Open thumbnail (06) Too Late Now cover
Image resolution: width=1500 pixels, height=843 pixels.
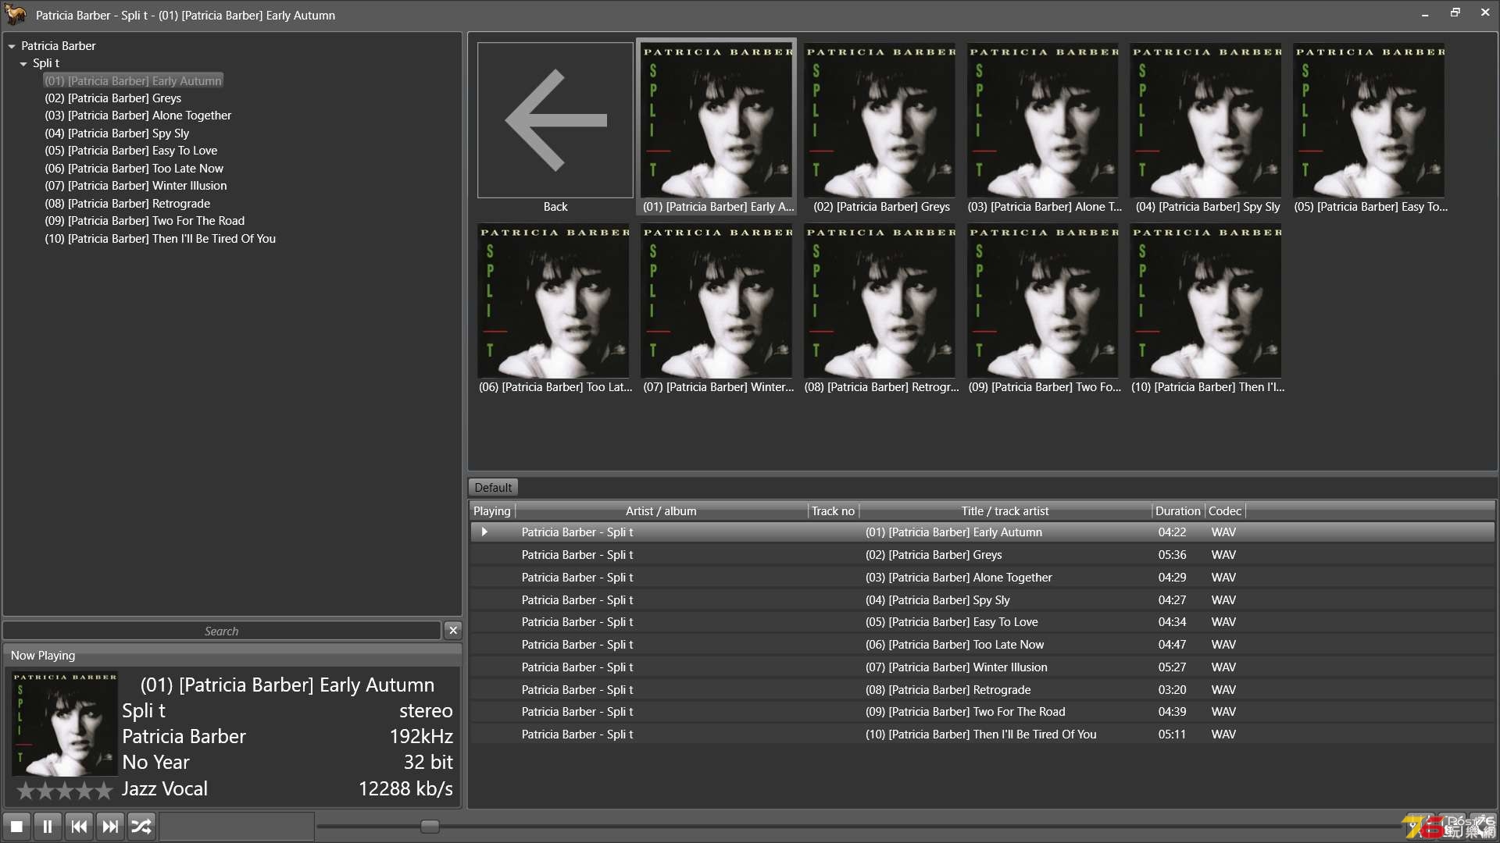point(554,301)
